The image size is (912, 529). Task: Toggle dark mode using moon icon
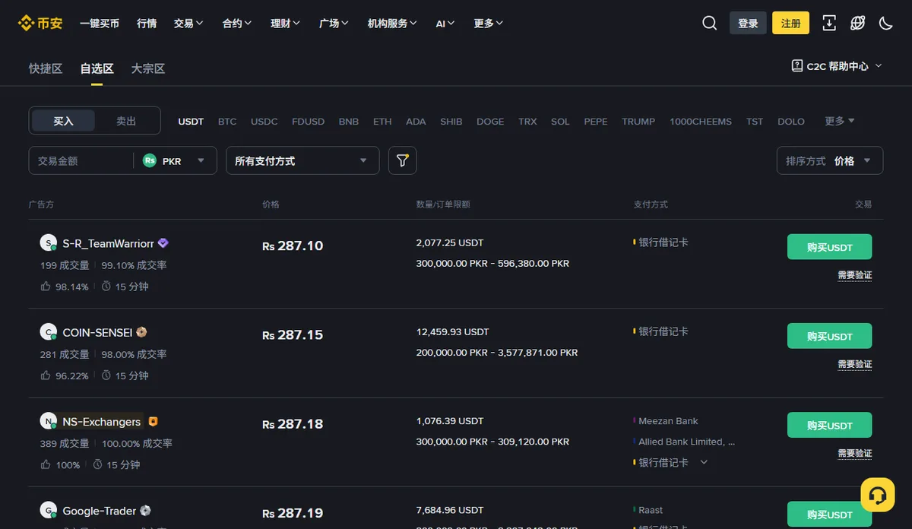[x=885, y=23]
